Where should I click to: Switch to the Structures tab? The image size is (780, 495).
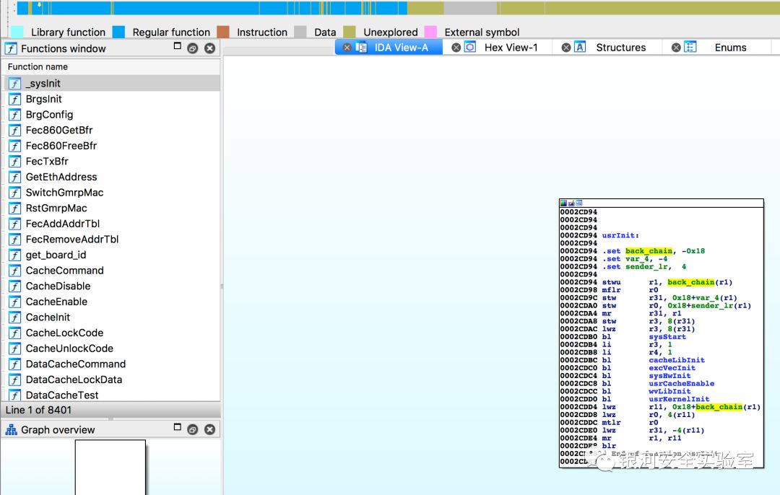pos(608,47)
